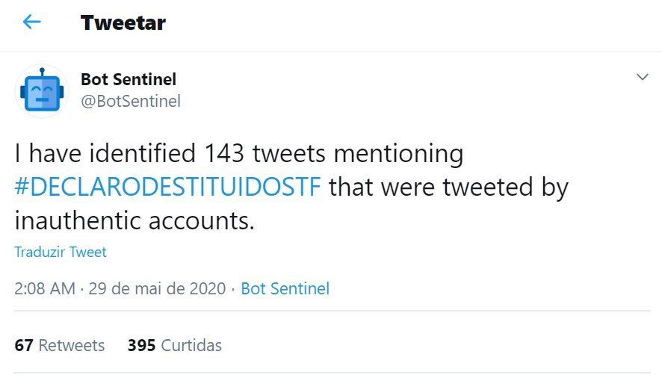Screen dimensions: 662x378
Task: View the Retweets list label
Action: [x=71, y=345]
